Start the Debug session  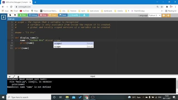point(33,15)
